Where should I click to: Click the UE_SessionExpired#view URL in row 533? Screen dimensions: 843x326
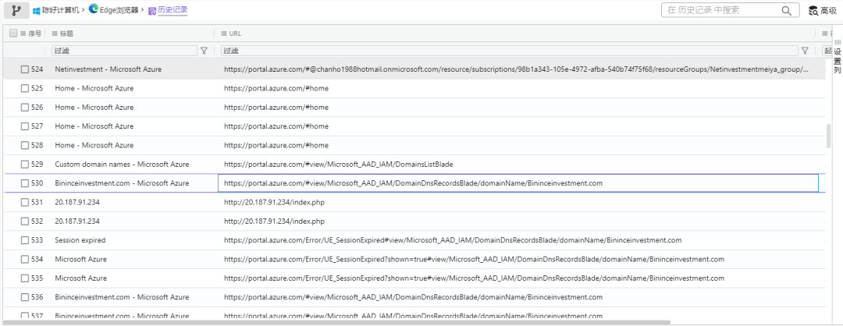[453, 240]
